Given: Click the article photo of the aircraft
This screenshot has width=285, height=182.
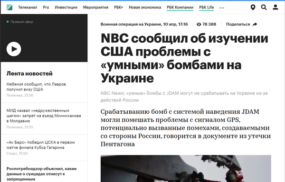Looking at the screenshot, I should (x=186, y=168).
